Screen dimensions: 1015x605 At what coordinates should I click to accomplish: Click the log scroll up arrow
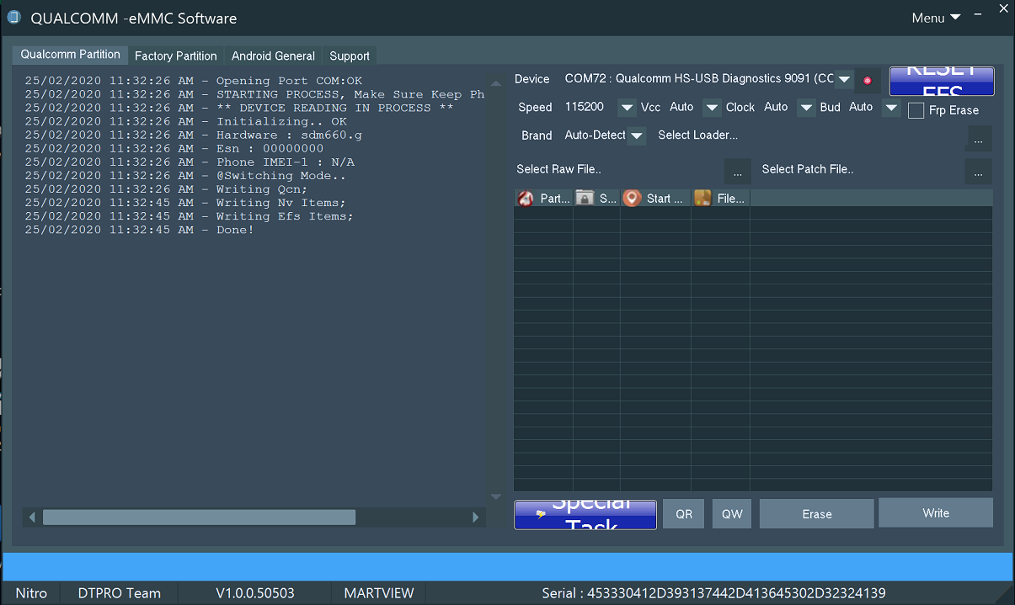(495, 82)
